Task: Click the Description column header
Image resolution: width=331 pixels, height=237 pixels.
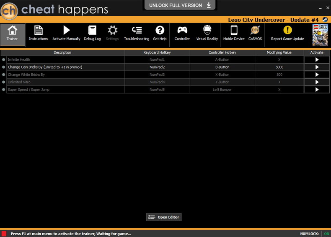Action: click(x=62, y=52)
